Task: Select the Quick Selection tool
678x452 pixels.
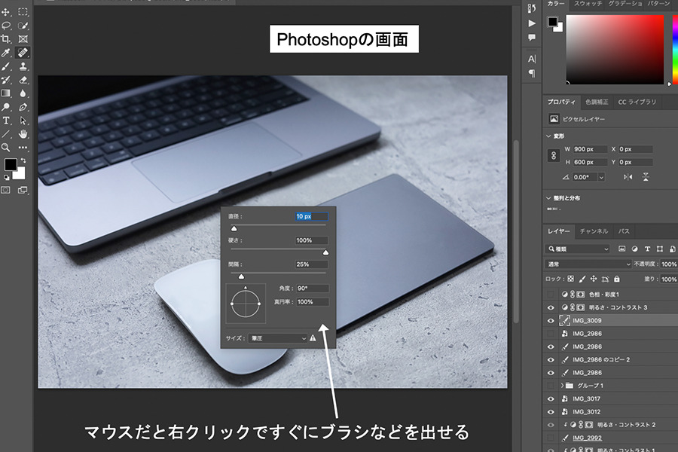Action: 23,26
